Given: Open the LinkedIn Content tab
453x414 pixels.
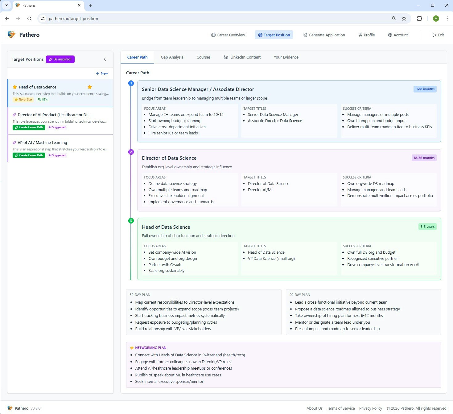Looking at the screenshot, I should click(242, 57).
